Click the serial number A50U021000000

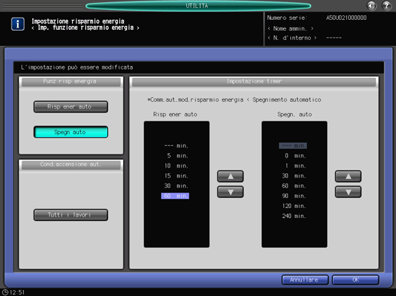[346, 18]
